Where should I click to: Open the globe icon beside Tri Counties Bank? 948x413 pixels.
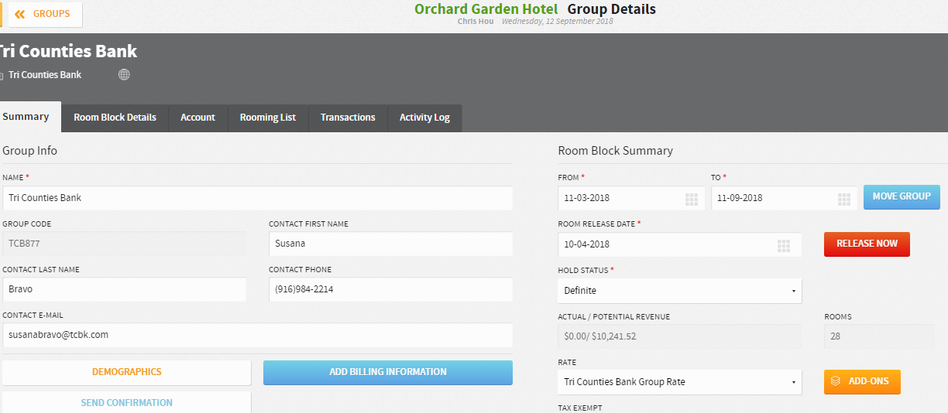pos(124,75)
